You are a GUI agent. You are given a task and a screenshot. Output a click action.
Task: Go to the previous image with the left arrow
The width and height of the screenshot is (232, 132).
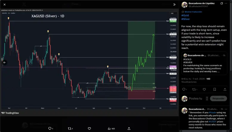[x=4, y=63]
